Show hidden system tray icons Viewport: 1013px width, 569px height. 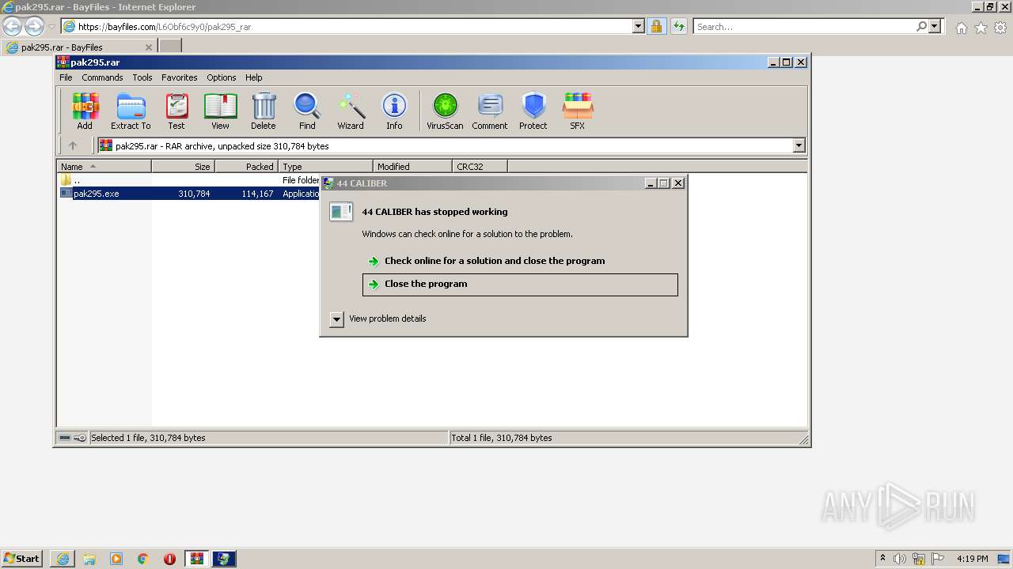(x=882, y=559)
